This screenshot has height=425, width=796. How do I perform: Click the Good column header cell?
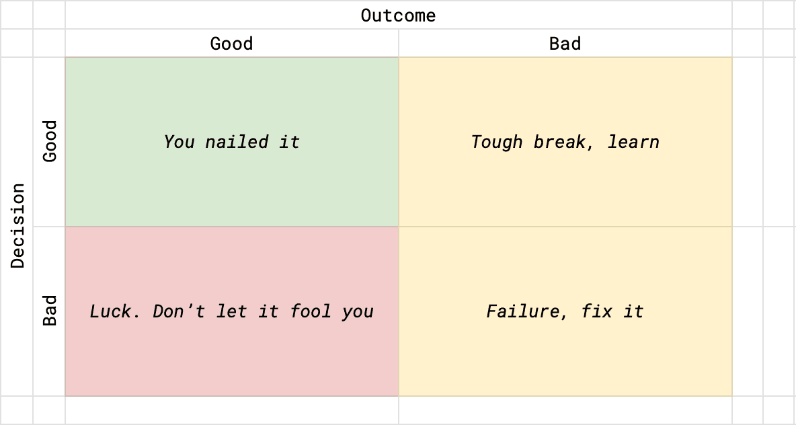(x=231, y=44)
